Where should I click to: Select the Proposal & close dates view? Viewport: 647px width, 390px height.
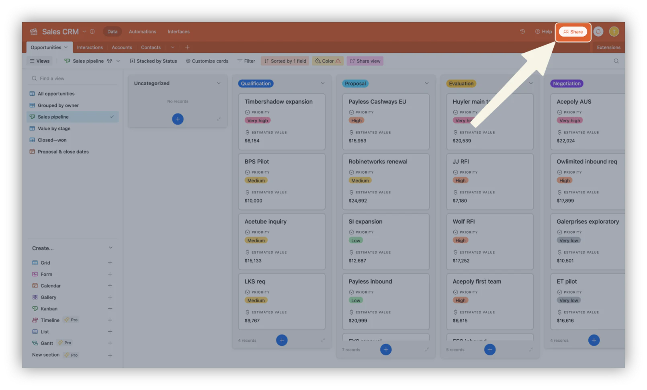point(73,152)
